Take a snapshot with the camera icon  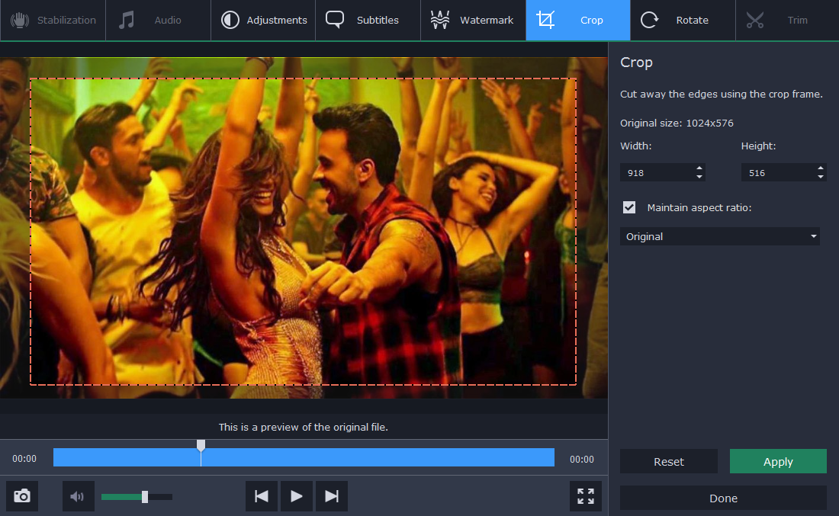tap(22, 496)
